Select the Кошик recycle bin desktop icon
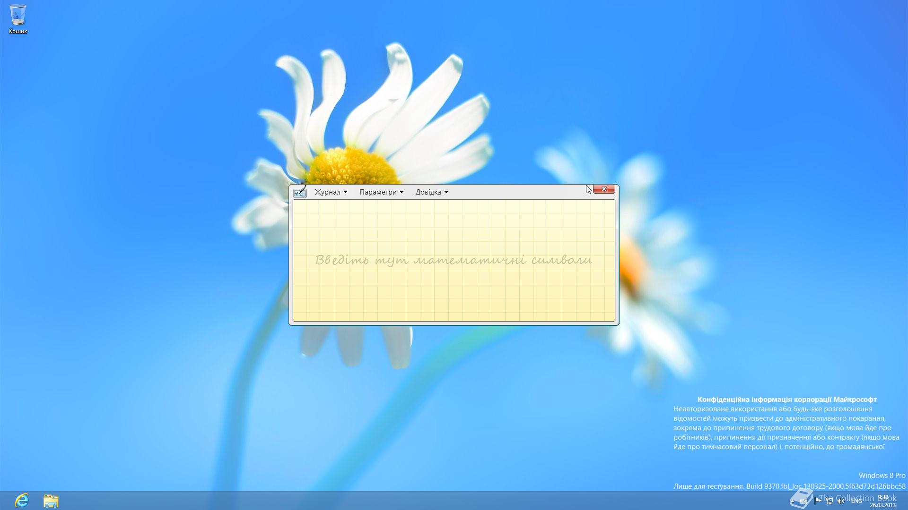Screen dimensions: 908x510 coord(18,19)
